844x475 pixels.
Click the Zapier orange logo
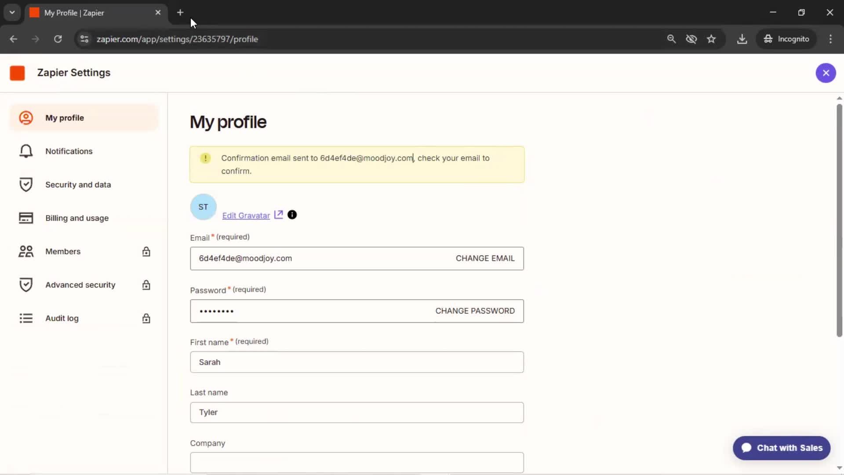[18, 73]
